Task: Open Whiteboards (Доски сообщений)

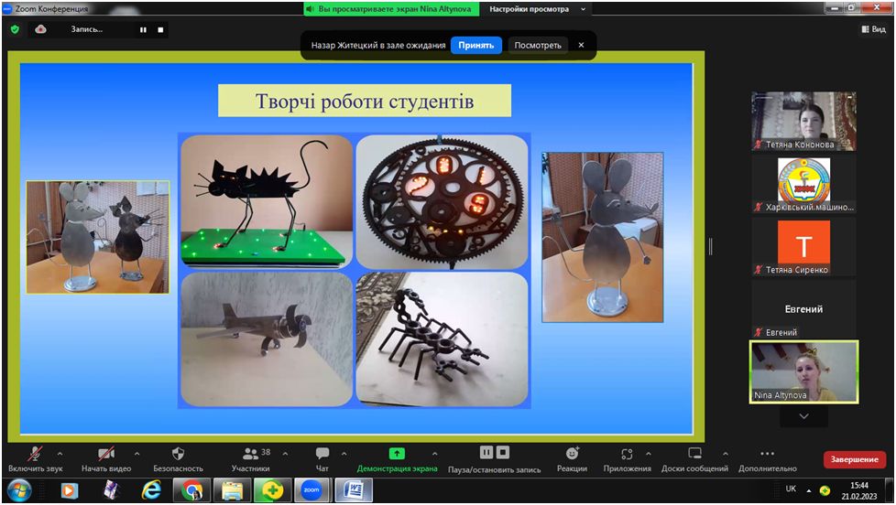Action: 694,453
